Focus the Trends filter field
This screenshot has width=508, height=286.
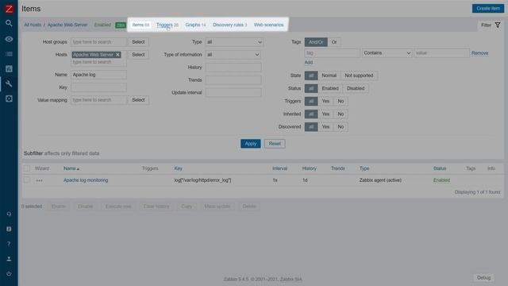point(233,80)
